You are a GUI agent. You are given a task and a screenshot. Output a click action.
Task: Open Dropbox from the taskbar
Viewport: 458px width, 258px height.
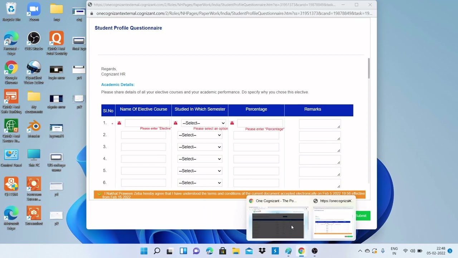262,251
